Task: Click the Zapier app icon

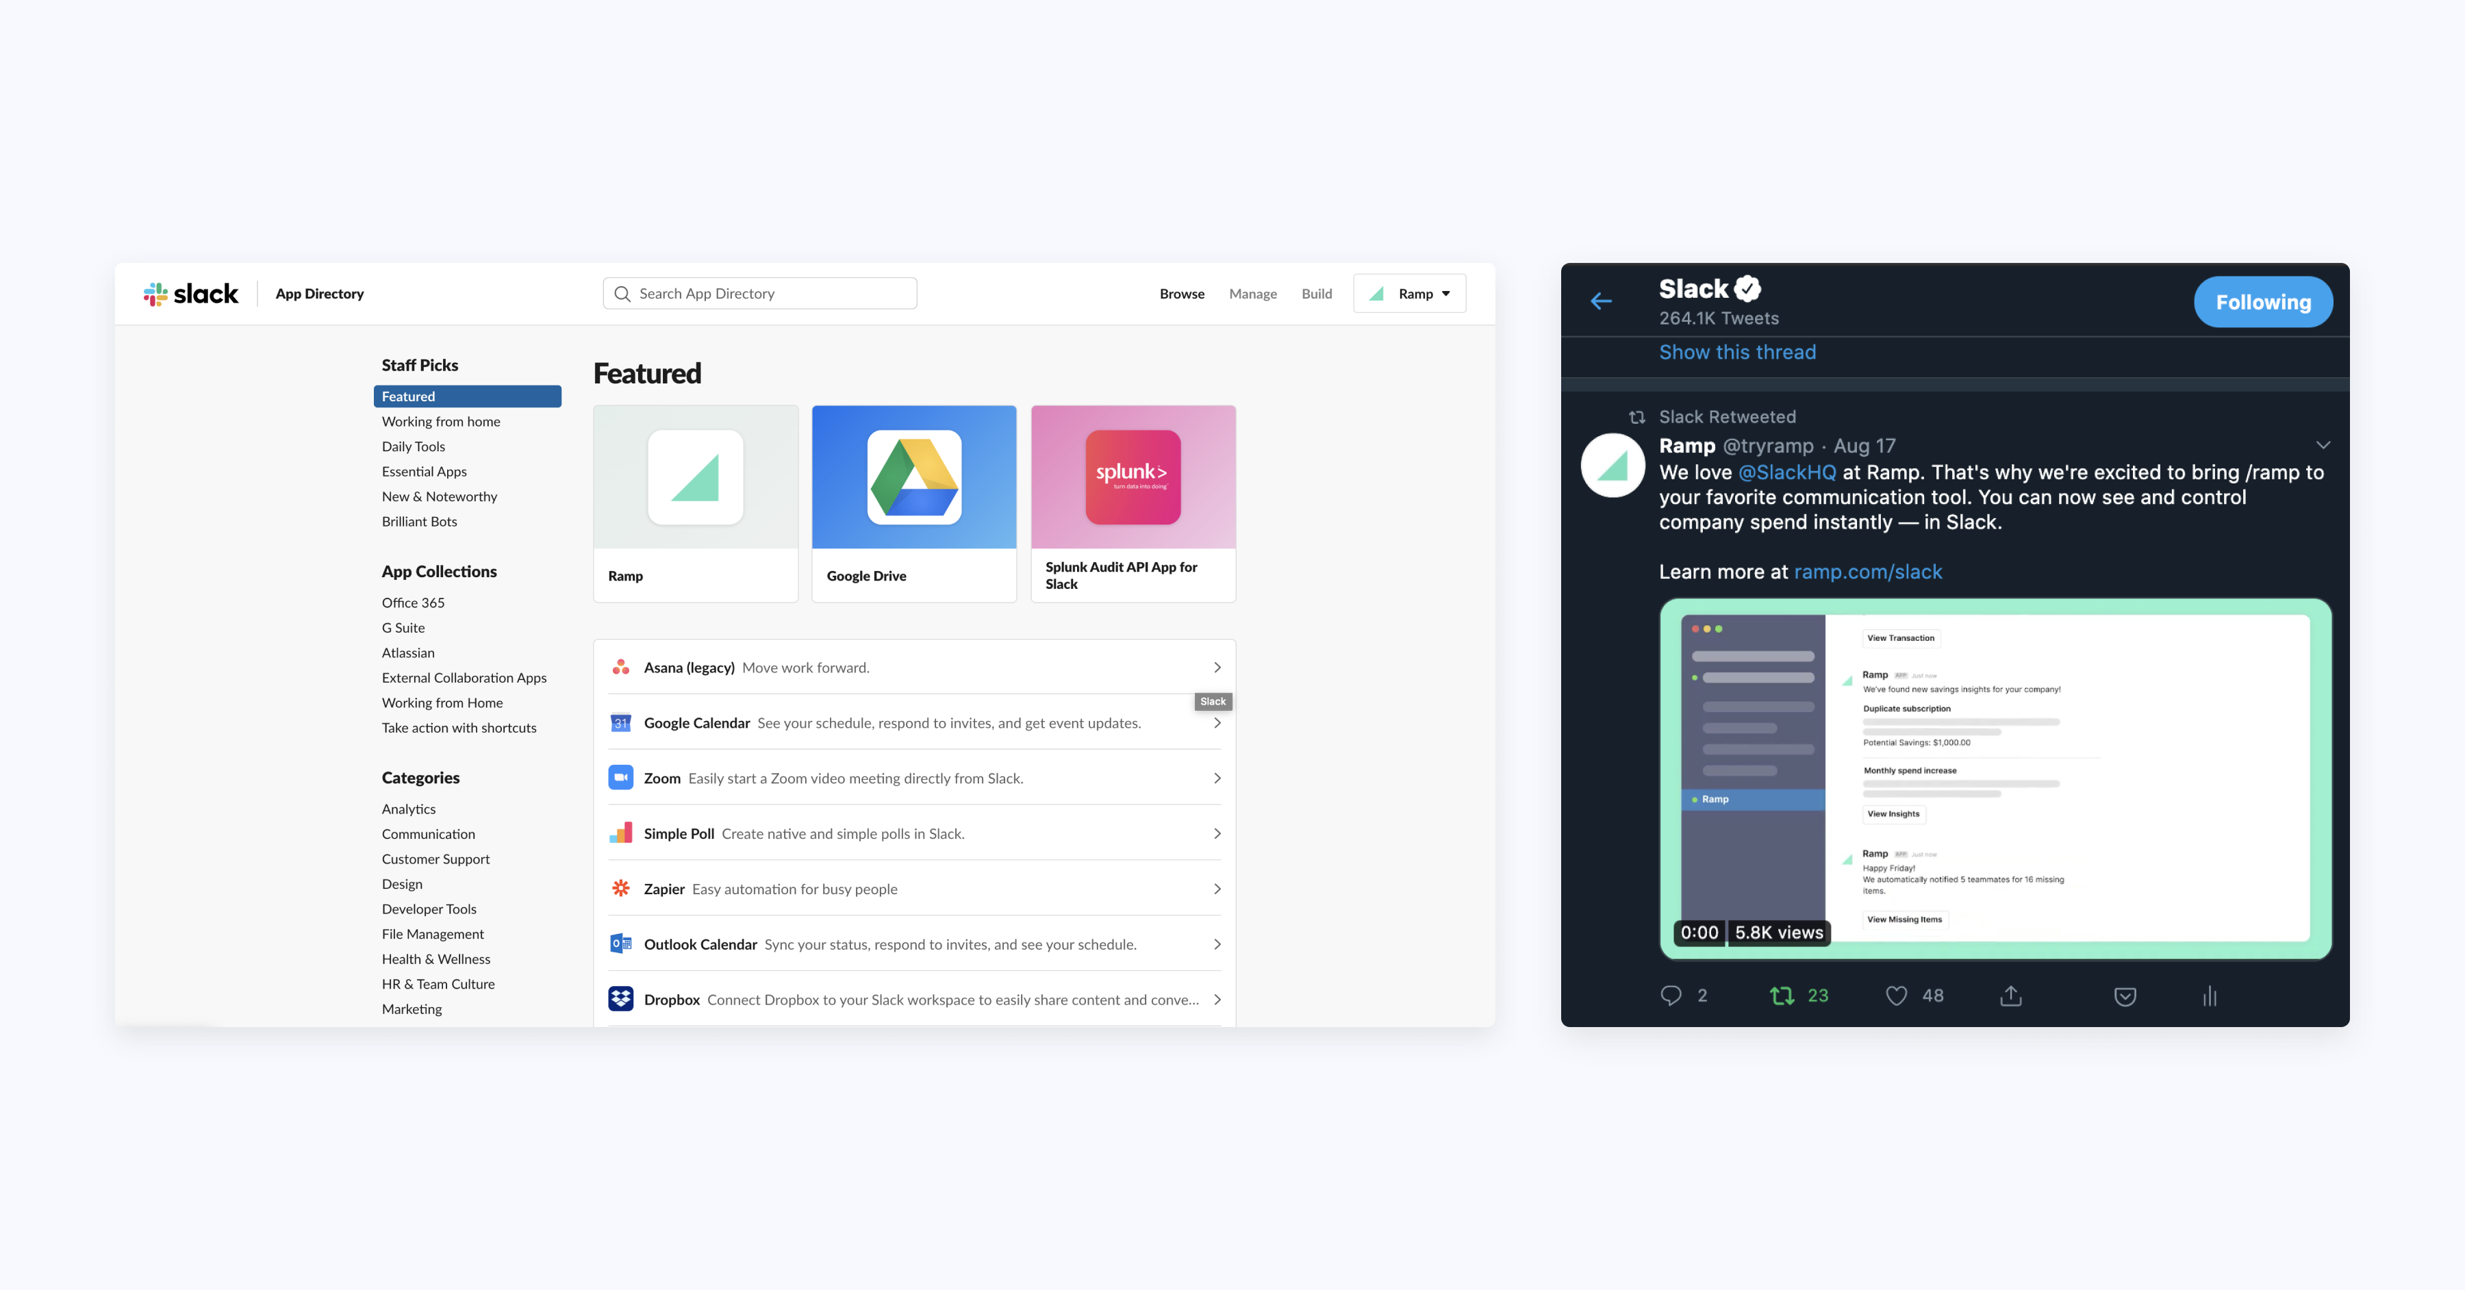Action: 621,889
